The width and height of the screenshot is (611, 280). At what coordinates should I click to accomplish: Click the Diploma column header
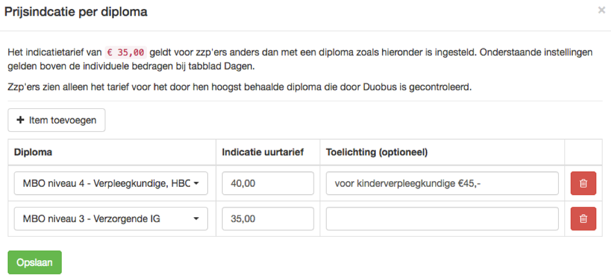pyautogui.click(x=33, y=152)
